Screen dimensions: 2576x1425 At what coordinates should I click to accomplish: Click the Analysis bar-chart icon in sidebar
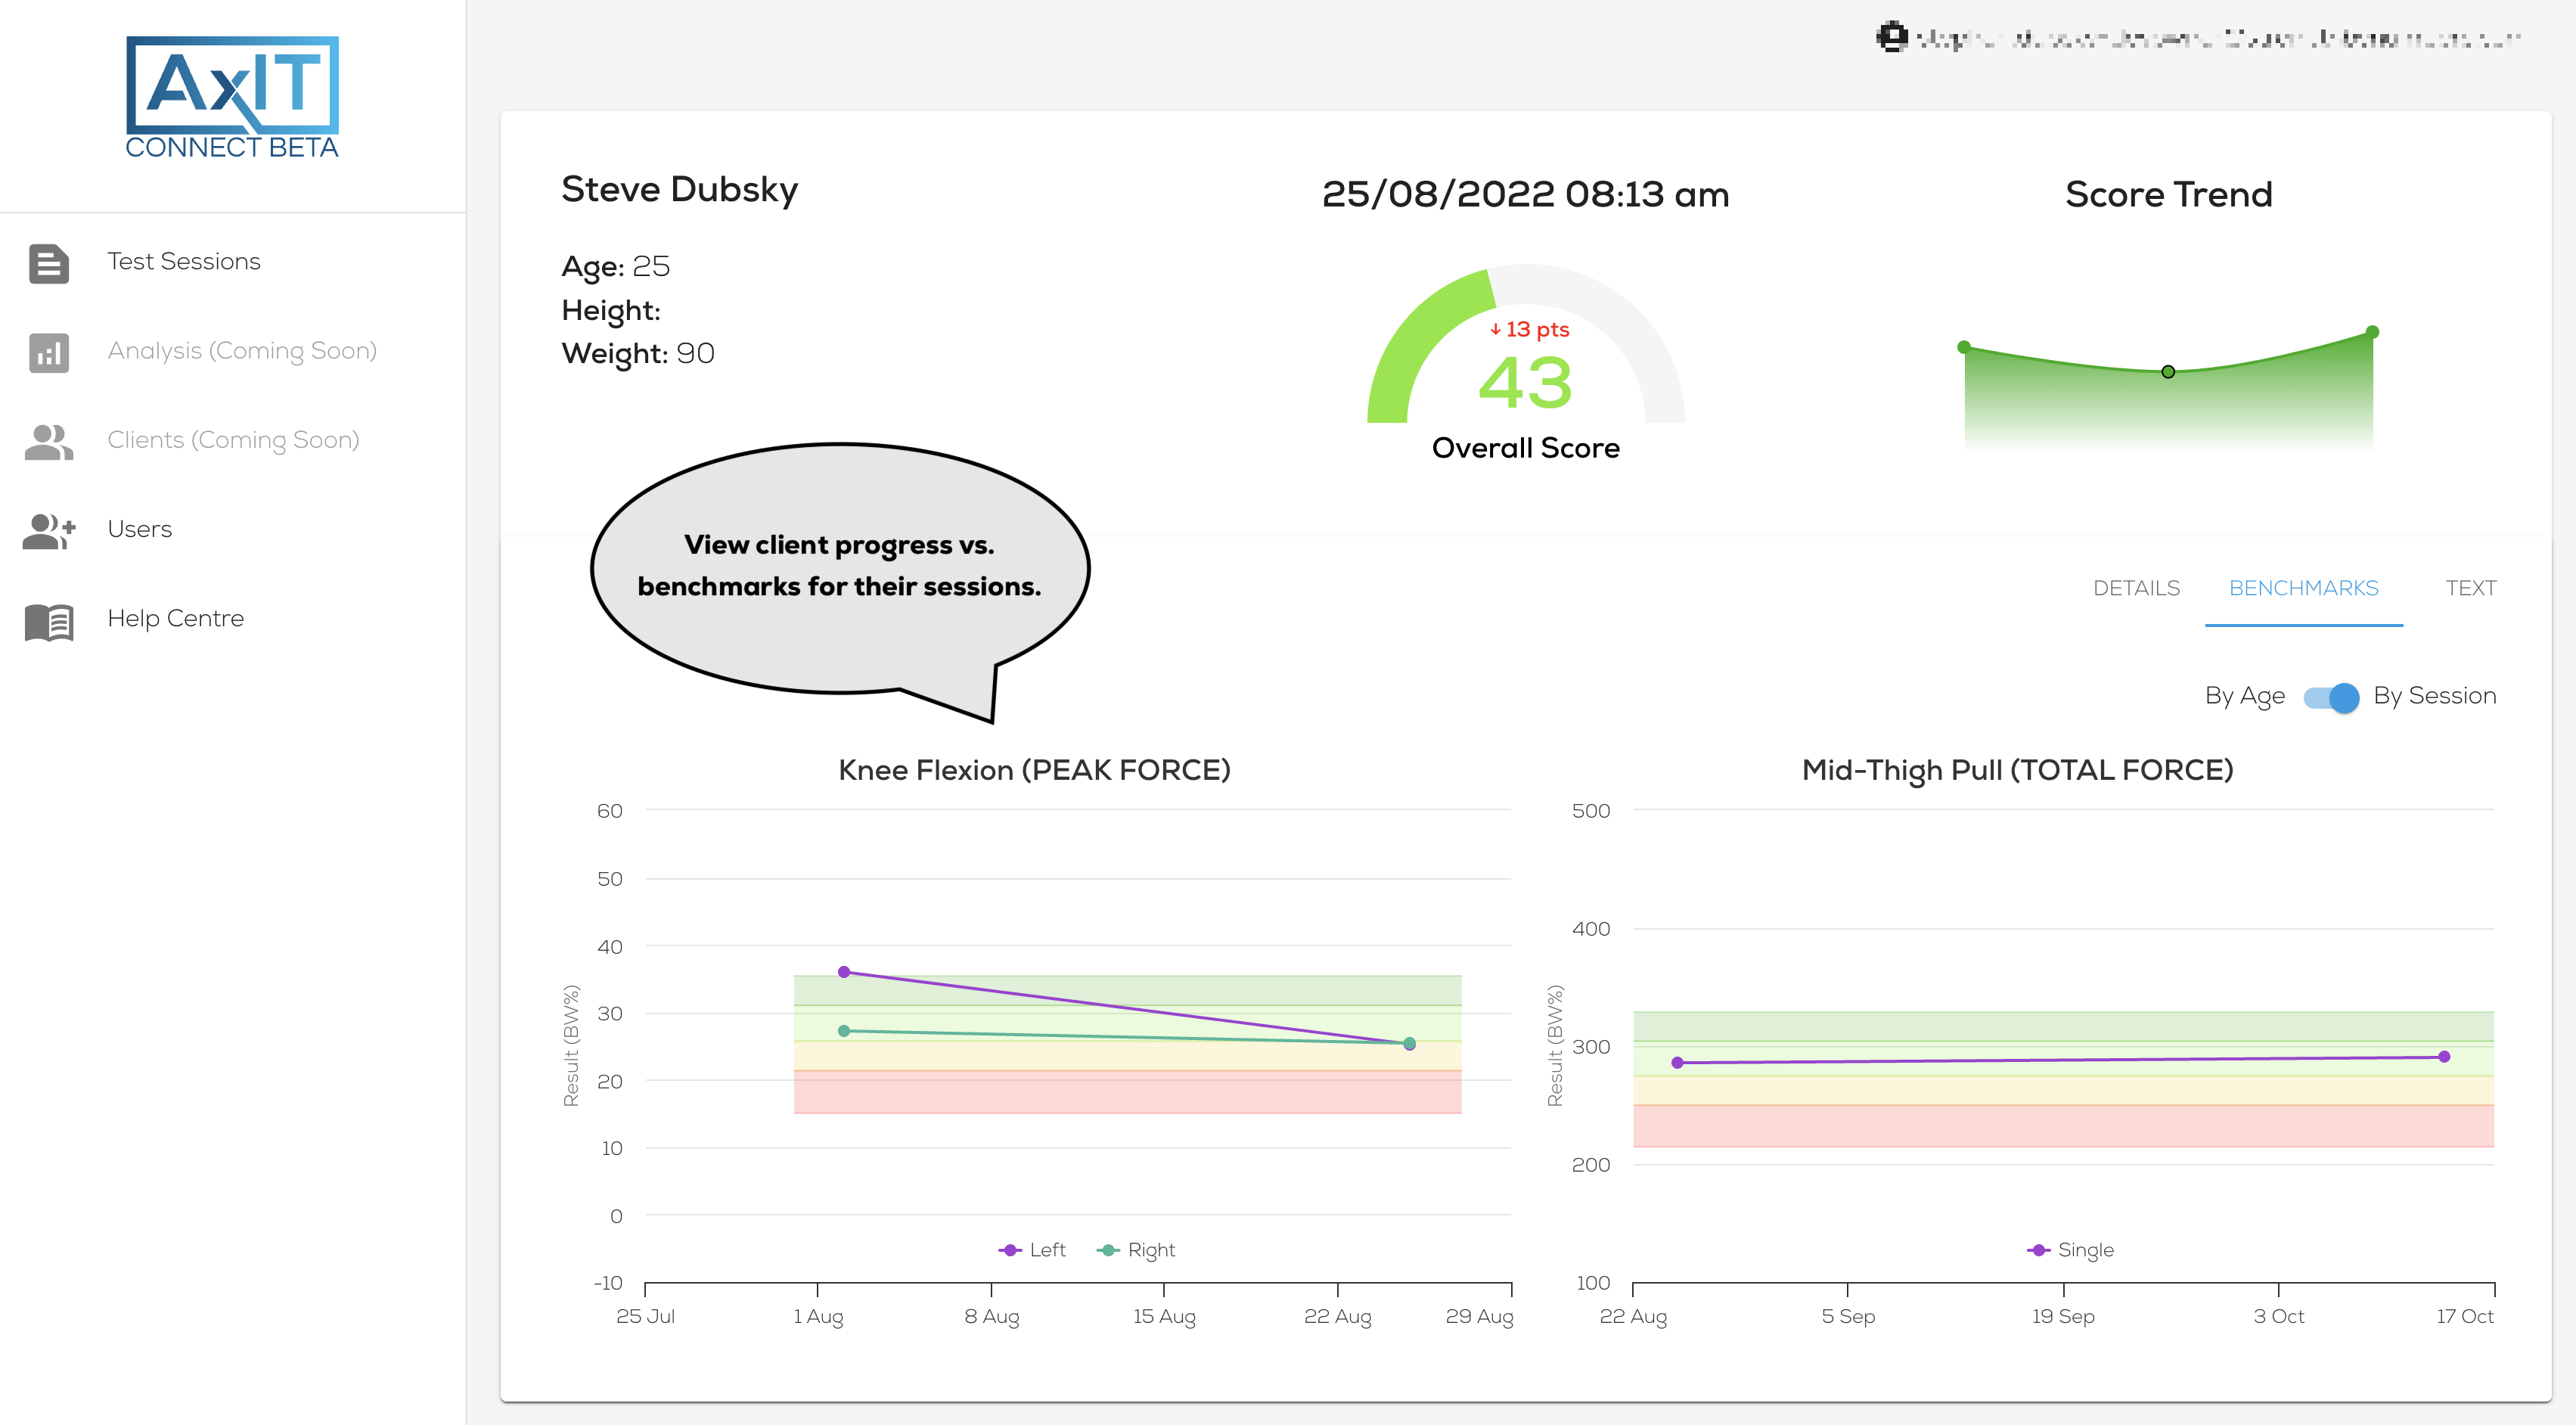point(49,352)
